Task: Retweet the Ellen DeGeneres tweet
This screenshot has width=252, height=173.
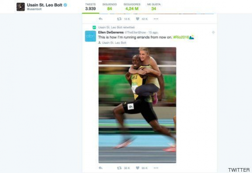Action: (119, 168)
